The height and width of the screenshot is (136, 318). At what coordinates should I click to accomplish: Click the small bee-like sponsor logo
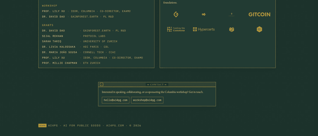(204, 14)
